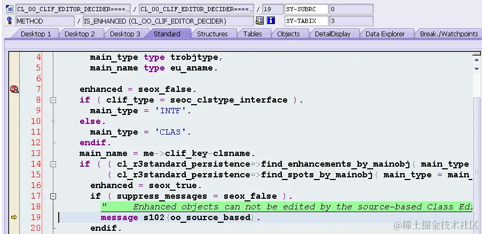Switch to the Structures tab
482x234 pixels.
click(212, 34)
